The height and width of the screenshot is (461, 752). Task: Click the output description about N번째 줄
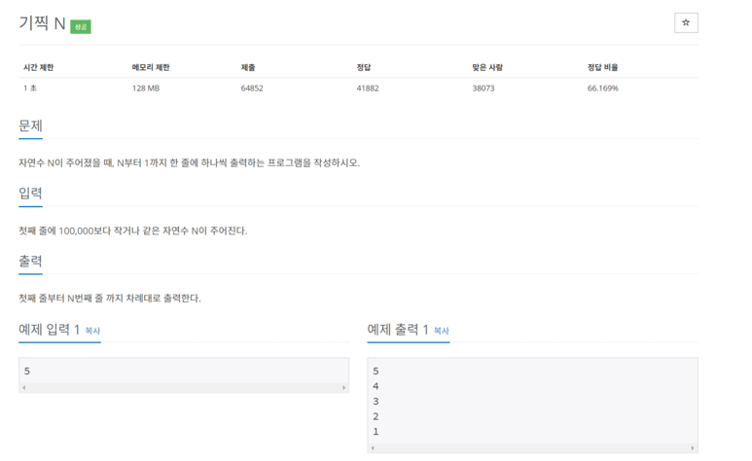[x=109, y=298]
